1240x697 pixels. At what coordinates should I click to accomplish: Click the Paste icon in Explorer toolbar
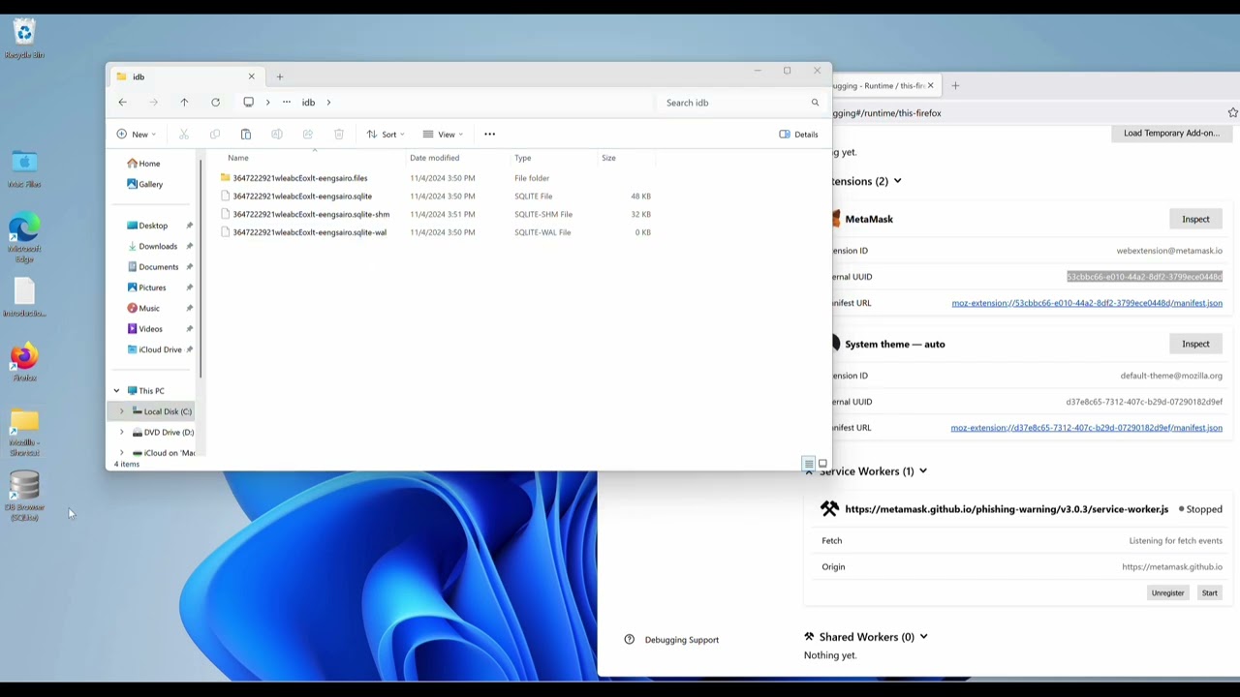(246, 135)
